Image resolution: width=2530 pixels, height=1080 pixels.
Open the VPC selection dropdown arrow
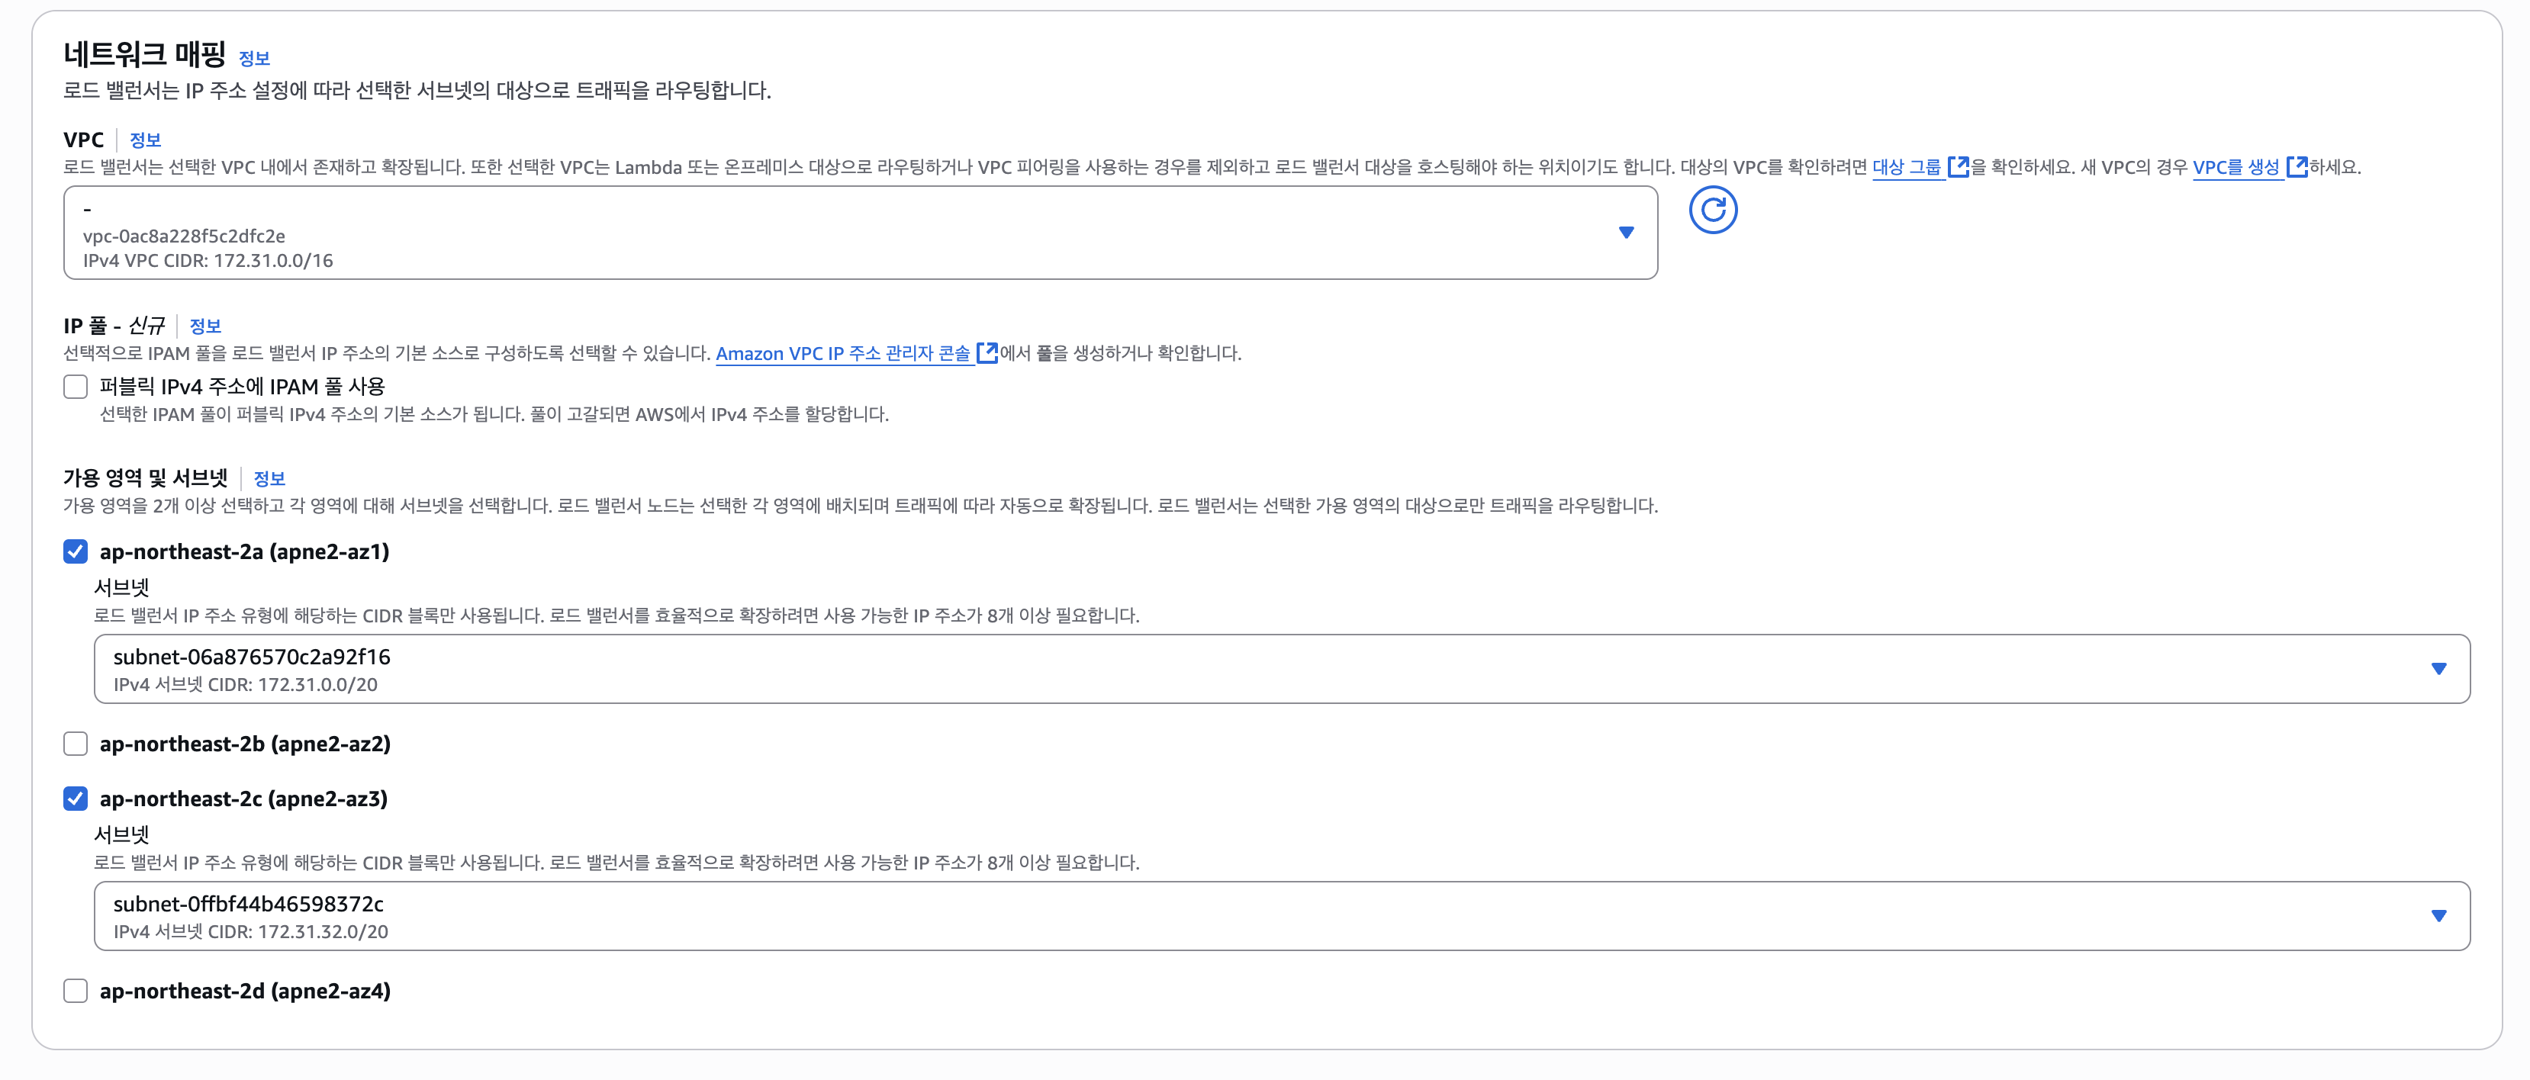(1625, 233)
